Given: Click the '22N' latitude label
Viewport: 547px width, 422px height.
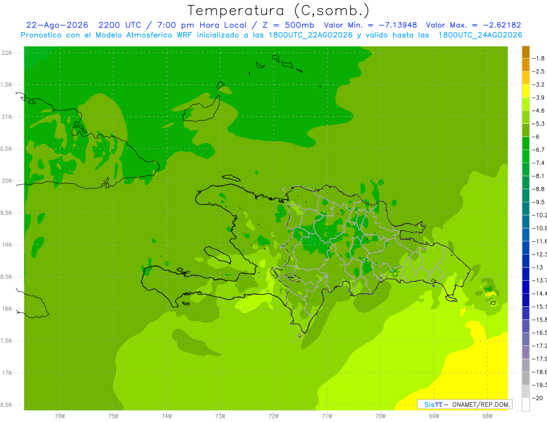Looking at the screenshot, I should [x=7, y=53].
